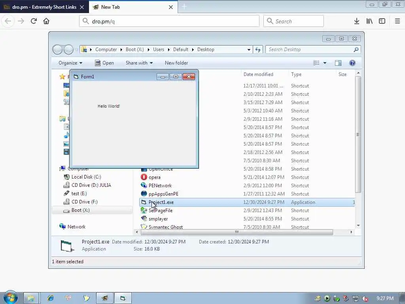Select Local Disk (C:) in navigation pane
Viewport: 405px width, 304px height.
pos(86,177)
